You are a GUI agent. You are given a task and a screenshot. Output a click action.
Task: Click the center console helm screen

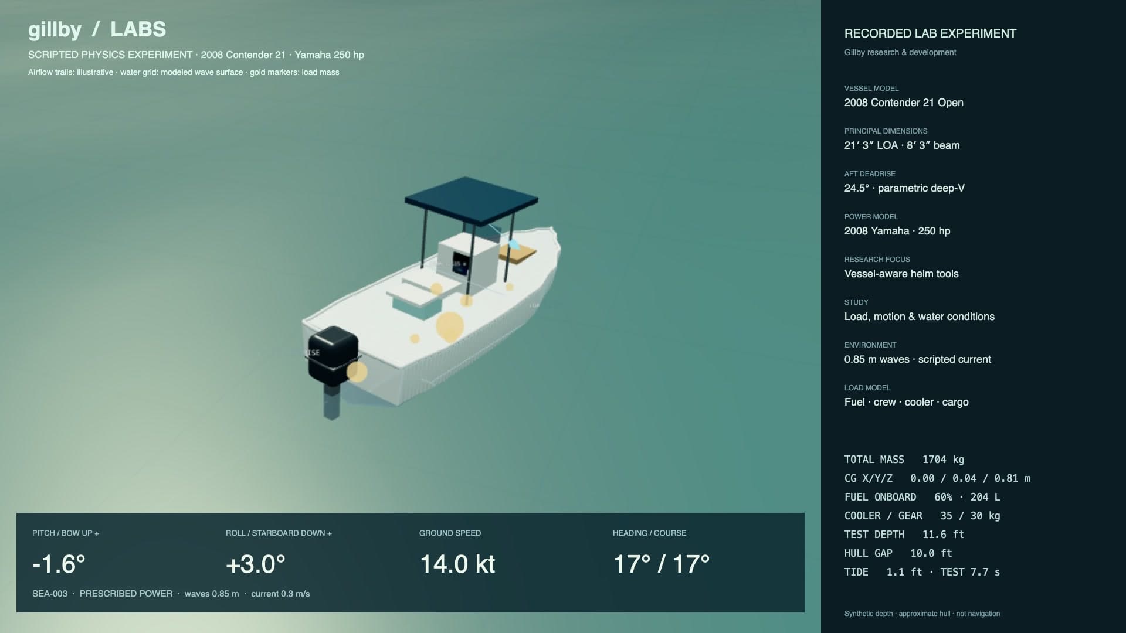[x=460, y=263]
